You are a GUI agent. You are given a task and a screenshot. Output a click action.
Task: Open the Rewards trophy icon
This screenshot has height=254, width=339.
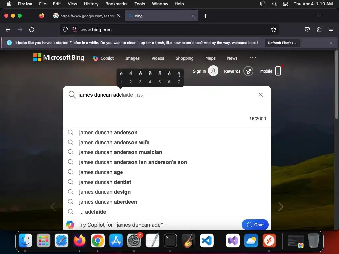point(248,71)
